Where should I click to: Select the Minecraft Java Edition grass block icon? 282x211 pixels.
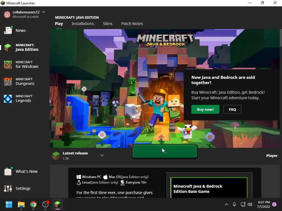tap(8, 48)
